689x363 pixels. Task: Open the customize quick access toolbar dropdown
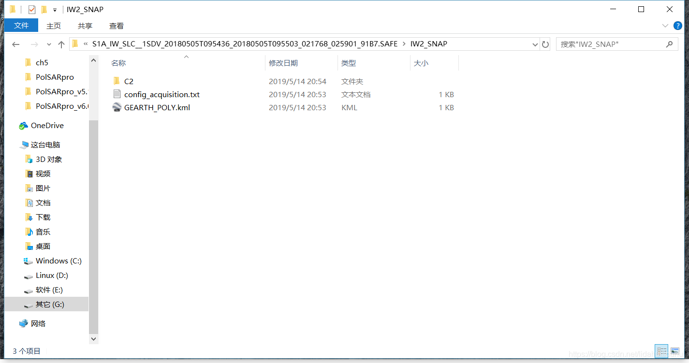point(55,10)
